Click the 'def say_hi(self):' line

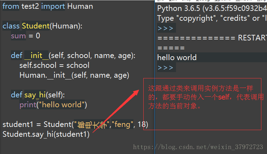pos(38,95)
